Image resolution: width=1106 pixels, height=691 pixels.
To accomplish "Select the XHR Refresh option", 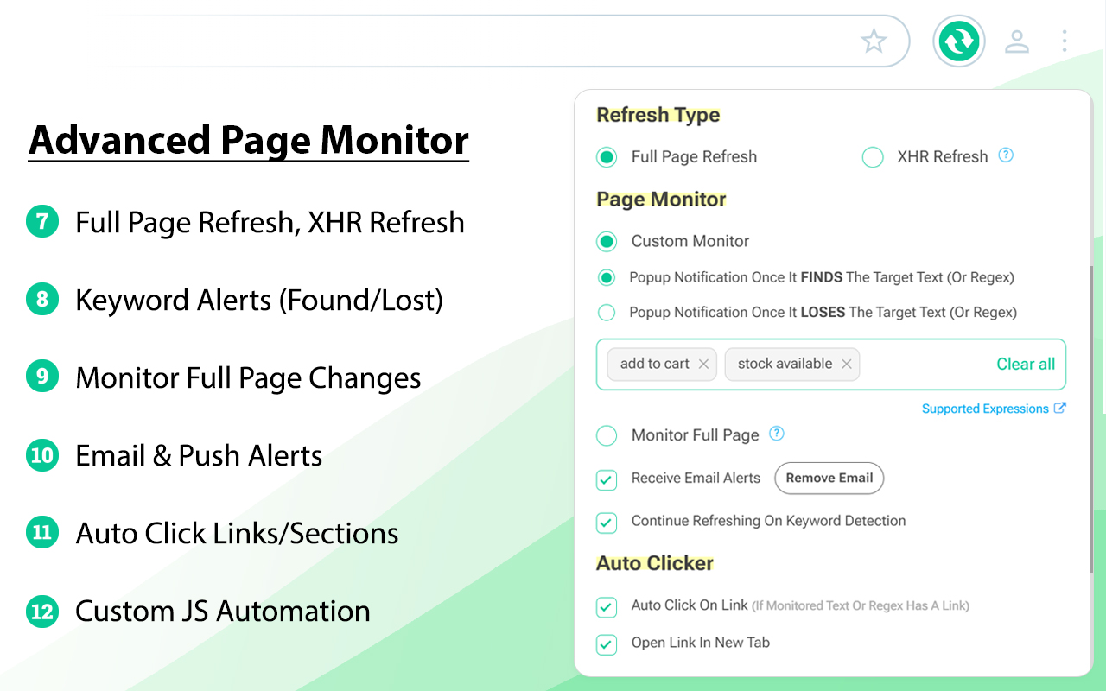I will (x=873, y=156).
